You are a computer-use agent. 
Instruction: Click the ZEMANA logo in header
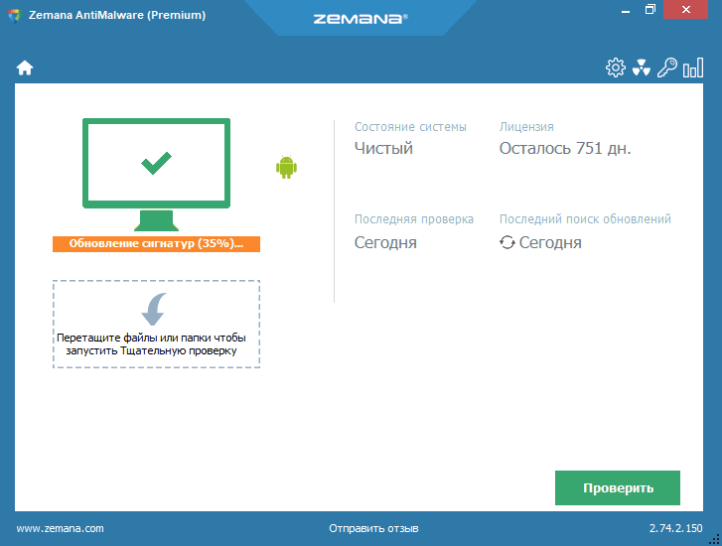[361, 19]
